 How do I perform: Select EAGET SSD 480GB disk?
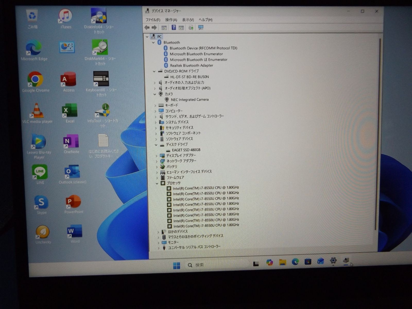[186, 150]
